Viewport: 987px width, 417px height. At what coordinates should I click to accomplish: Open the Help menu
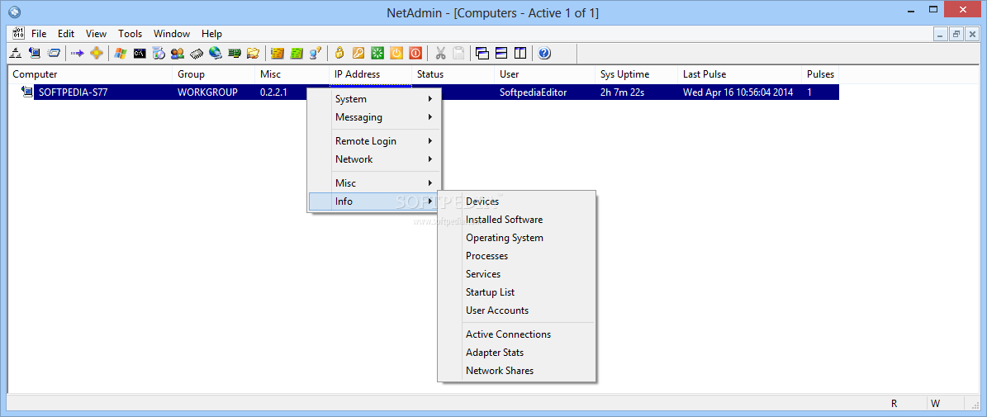click(211, 34)
